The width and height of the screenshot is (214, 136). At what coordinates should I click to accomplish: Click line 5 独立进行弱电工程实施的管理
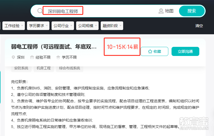click(95, 127)
